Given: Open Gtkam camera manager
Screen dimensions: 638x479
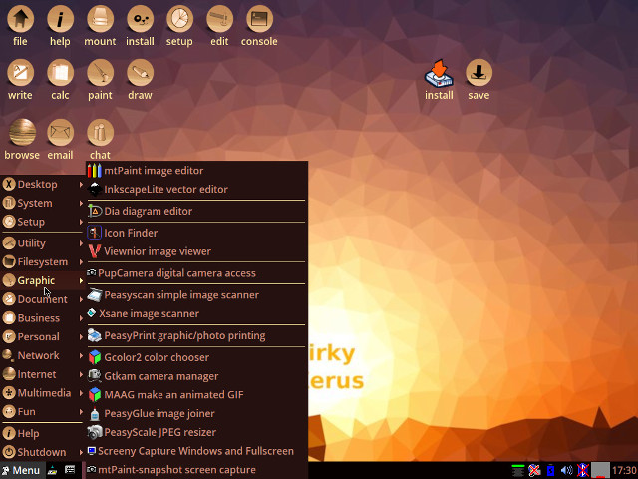Looking at the screenshot, I should coord(196,376).
